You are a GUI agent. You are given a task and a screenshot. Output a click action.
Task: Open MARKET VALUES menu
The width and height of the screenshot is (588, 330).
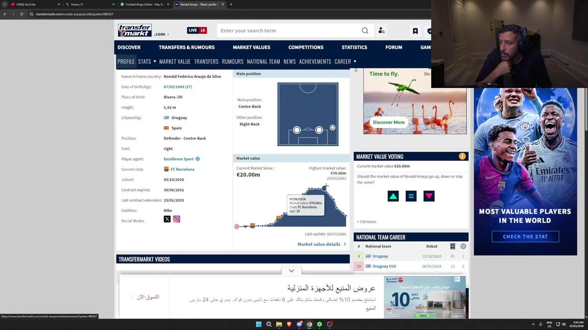click(x=251, y=47)
